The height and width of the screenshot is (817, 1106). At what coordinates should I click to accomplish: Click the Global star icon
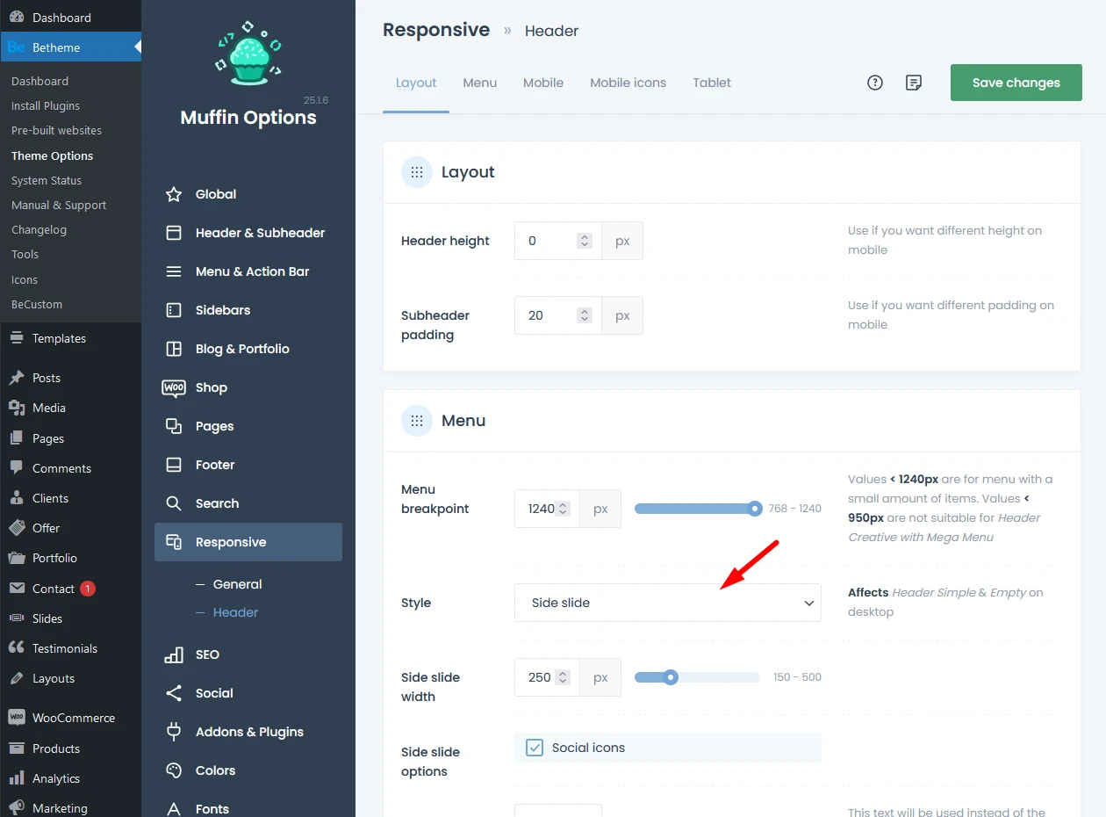click(174, 194)
